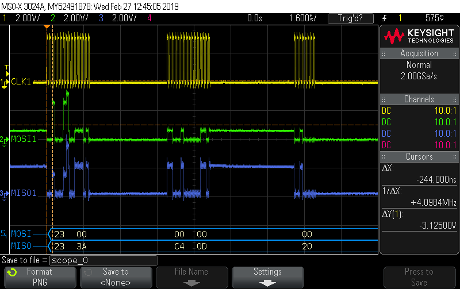Select channel 3 scale 2.00V/

pos(124,18)
